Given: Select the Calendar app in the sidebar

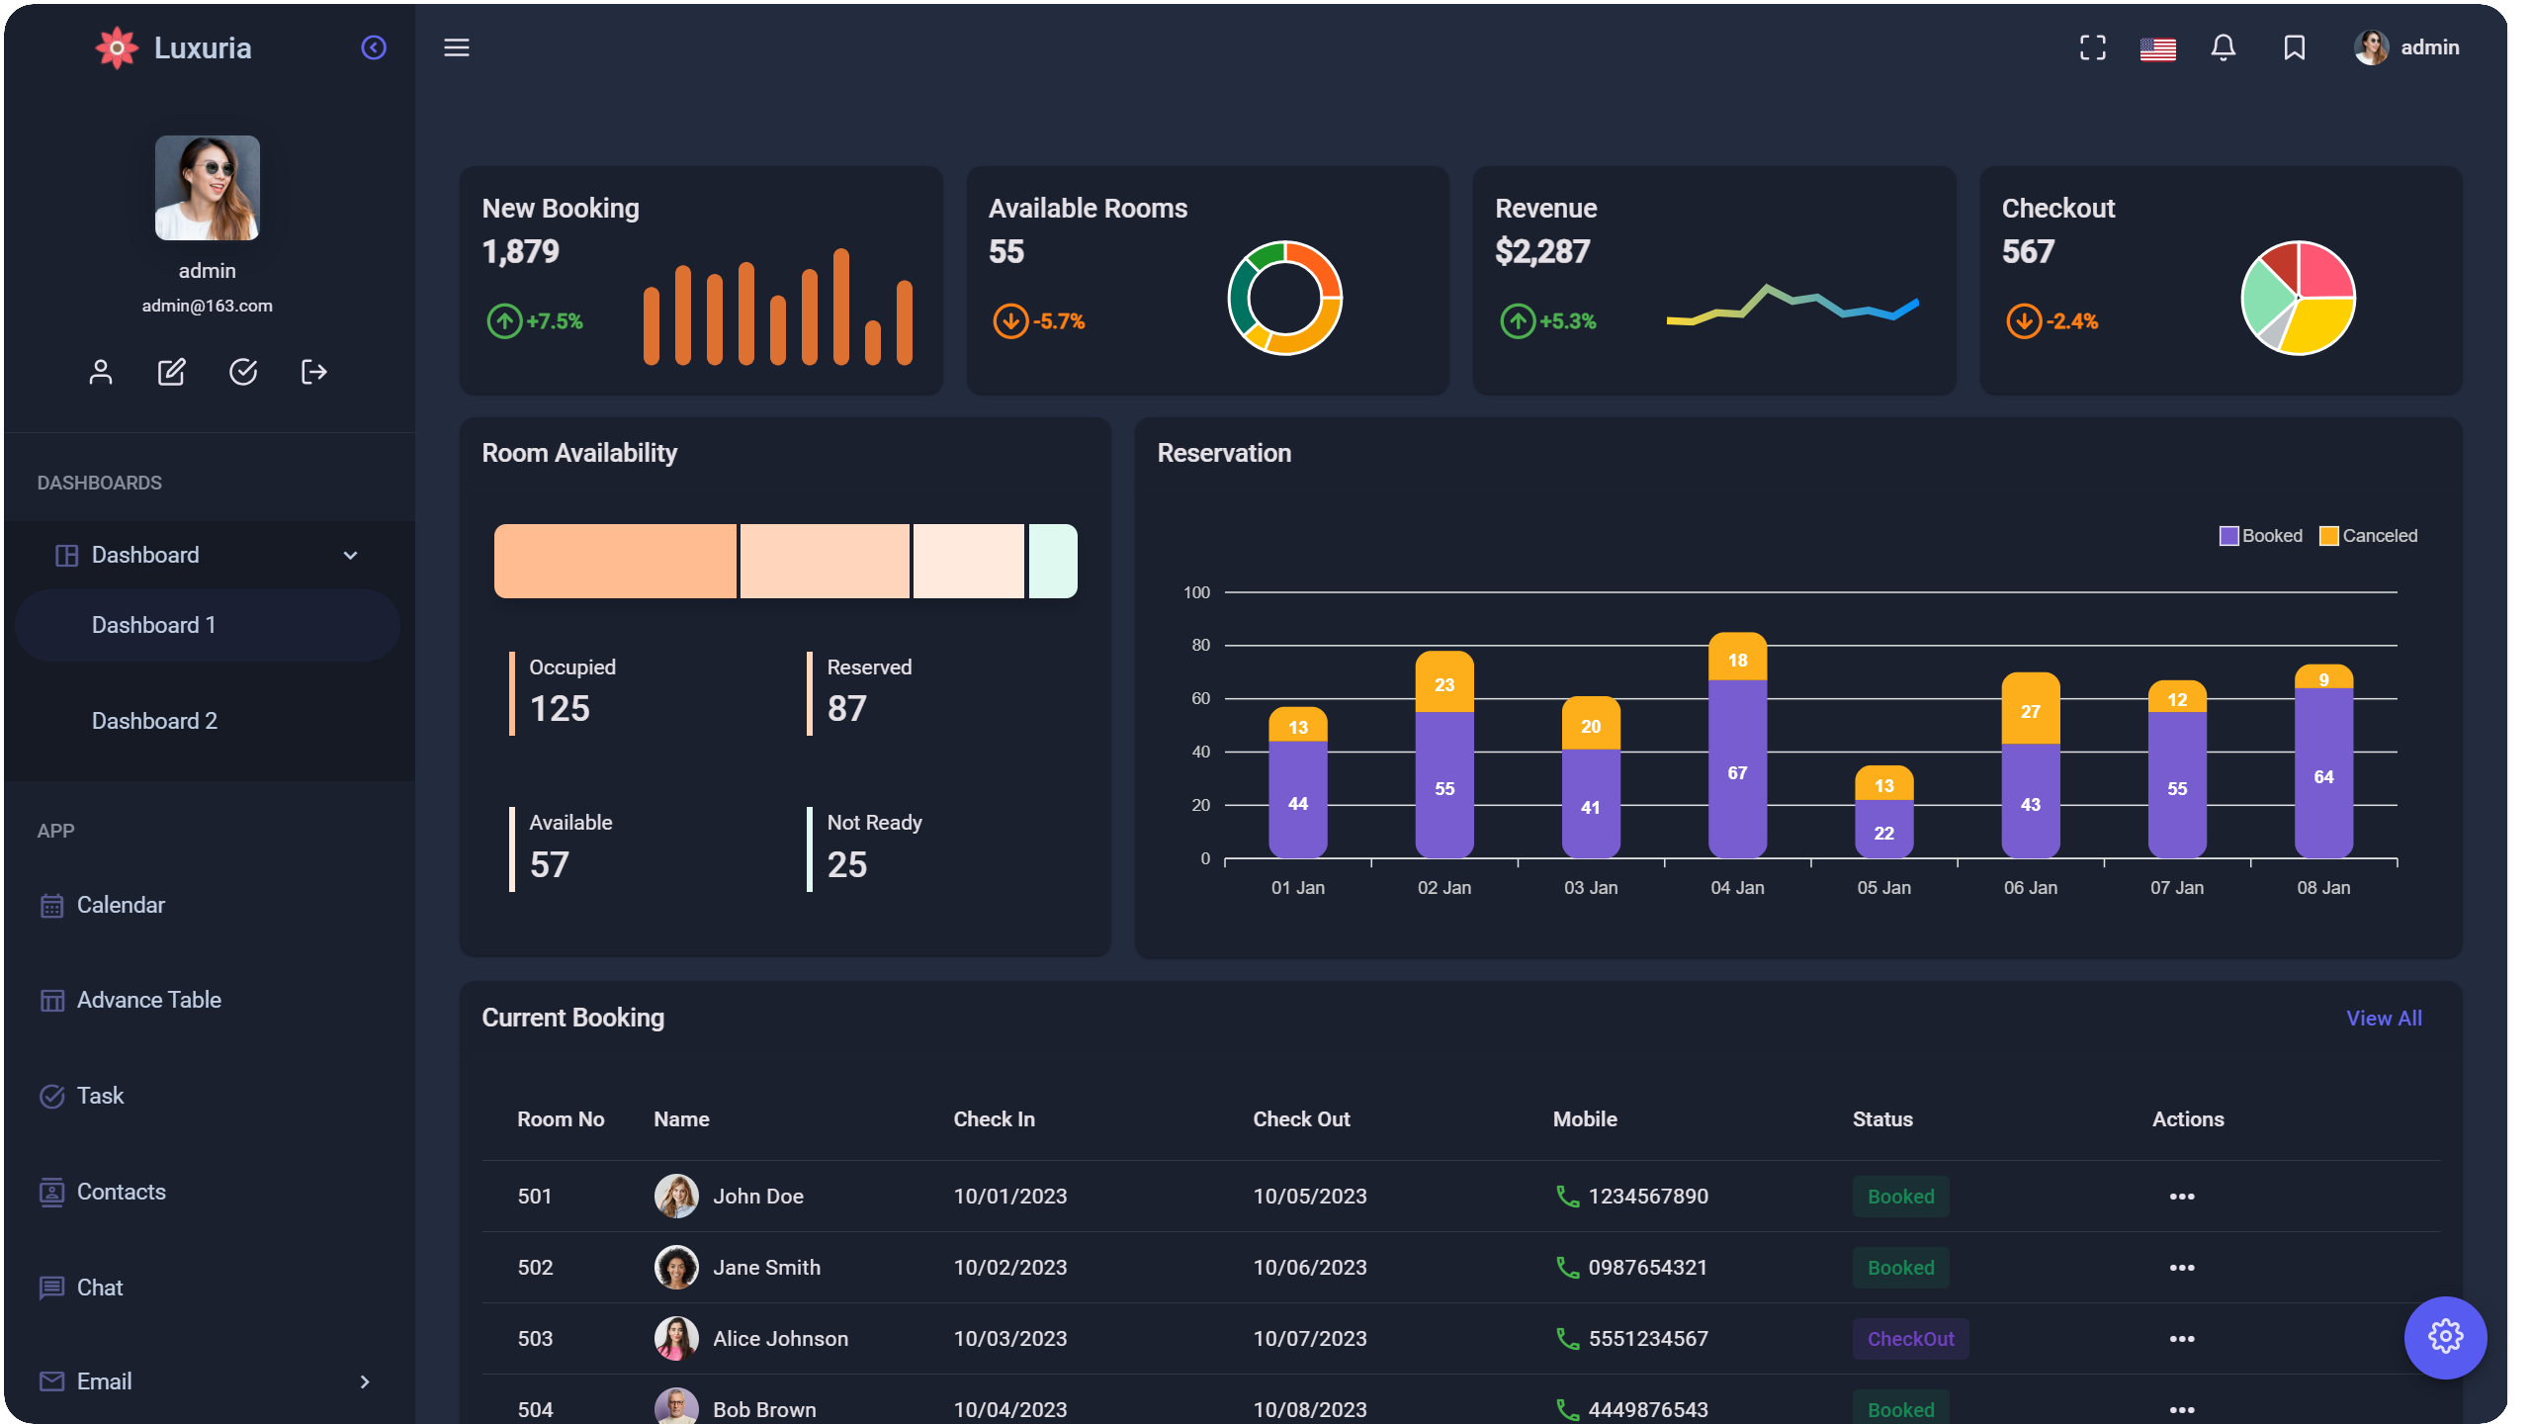Looking at the screenshot, I should coord(121,904).
